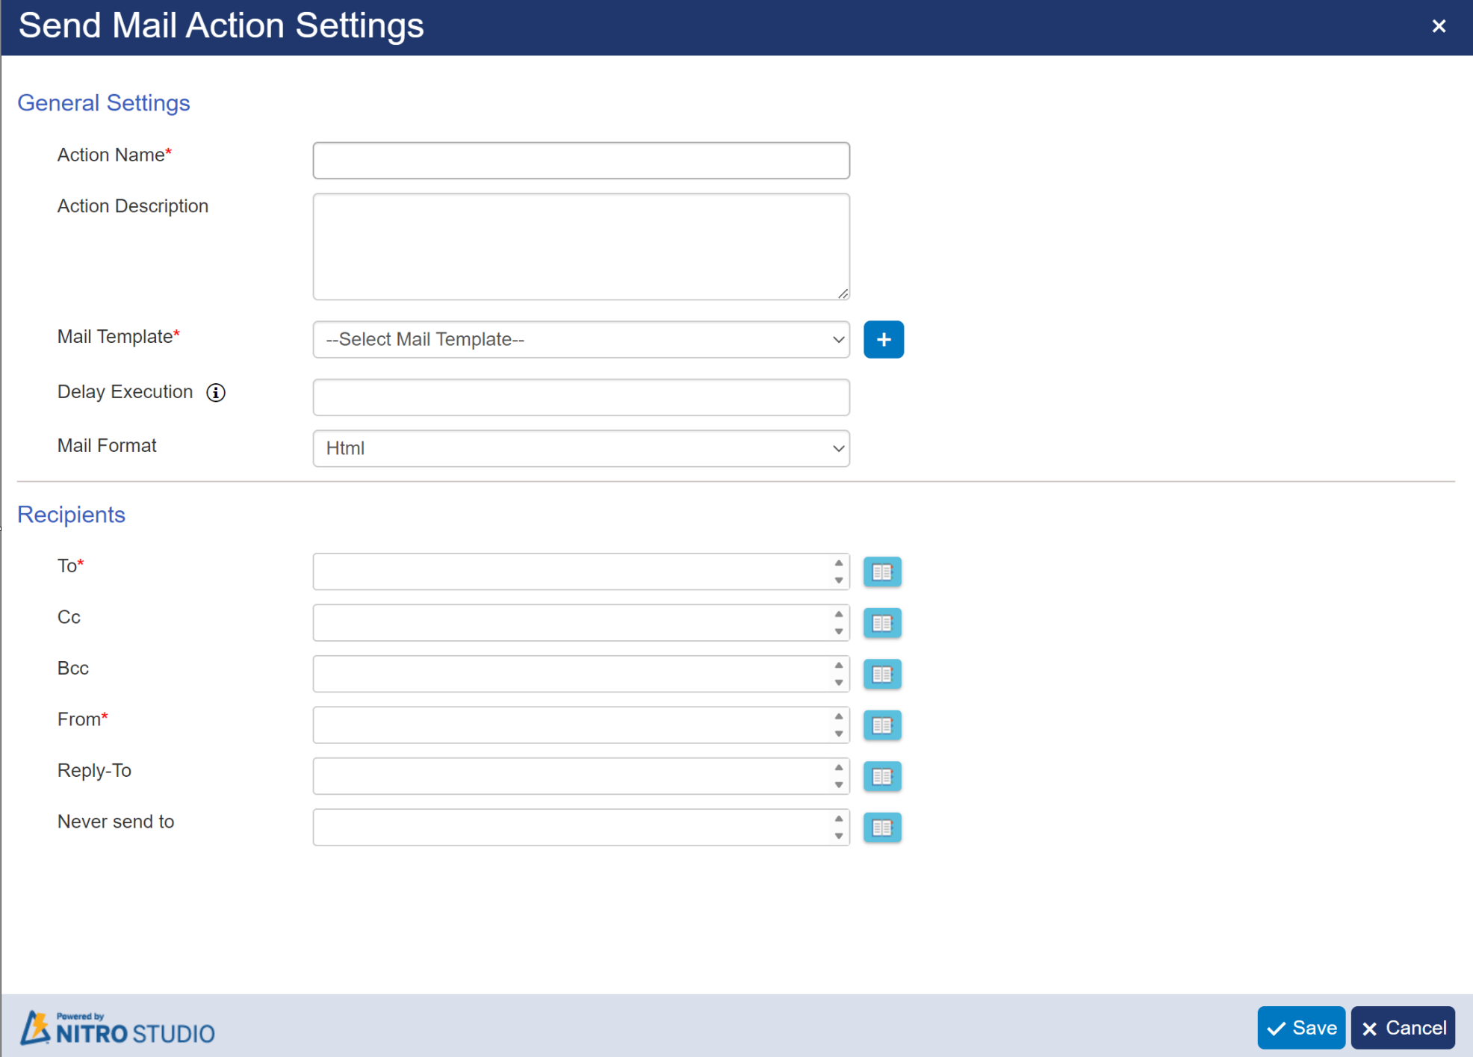The image size is (1473, 1057).
Task: Focus the Delay Execution input field
Action: click(x=581, y=397)
